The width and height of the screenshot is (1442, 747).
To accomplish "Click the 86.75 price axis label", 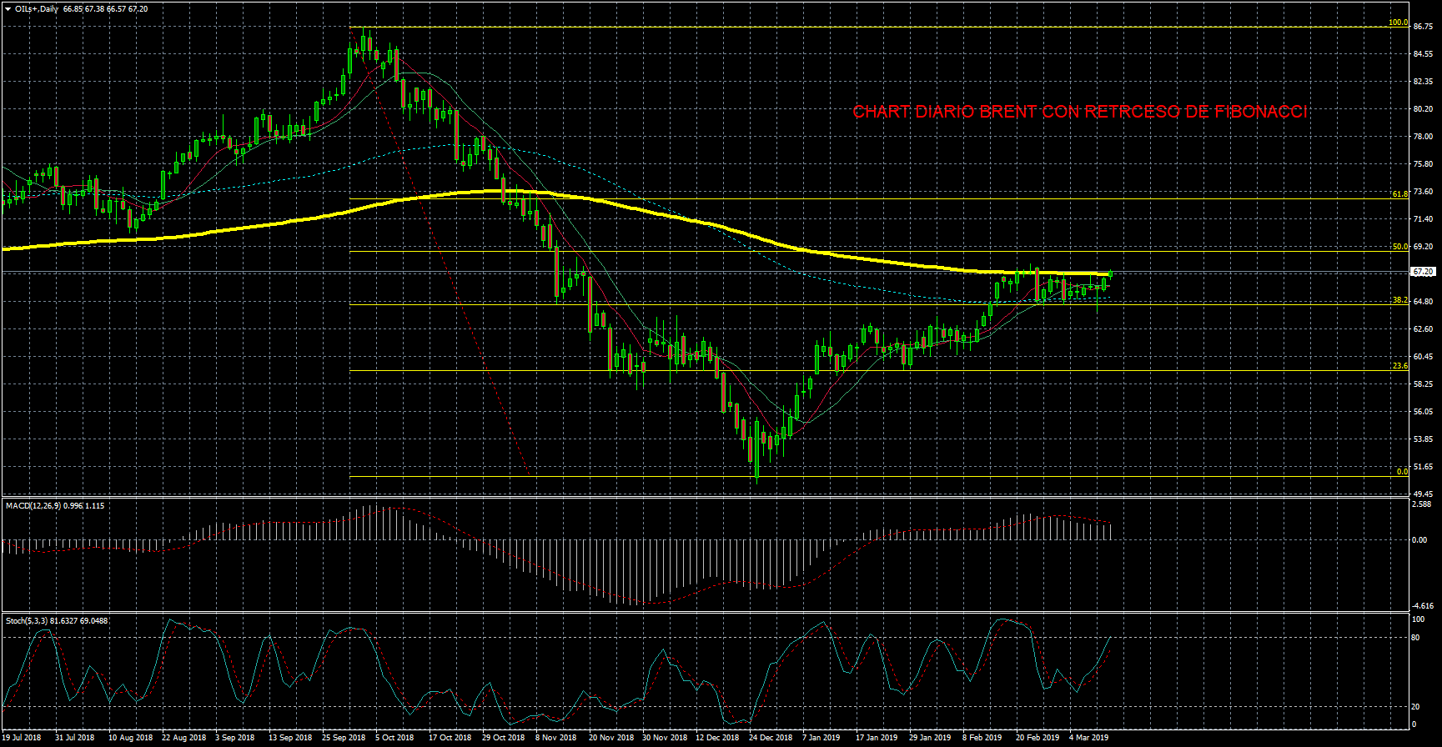I will (1423, 27).
